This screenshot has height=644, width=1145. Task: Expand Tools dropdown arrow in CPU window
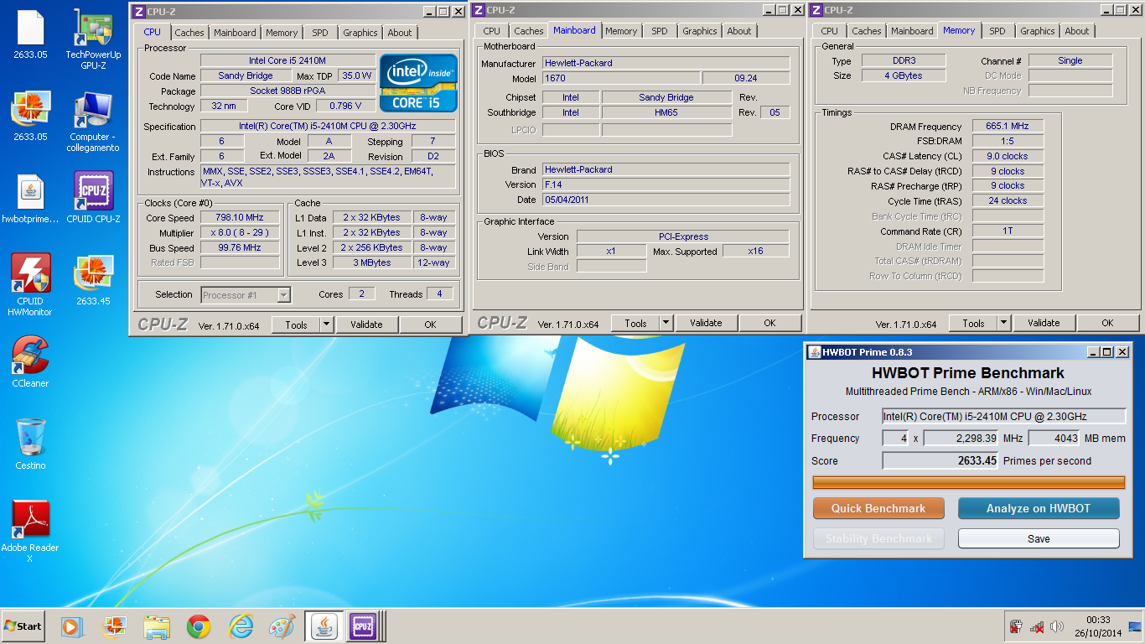tap(326, 325)
